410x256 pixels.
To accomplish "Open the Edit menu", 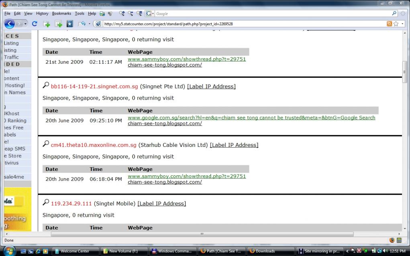I will [17, 14].
